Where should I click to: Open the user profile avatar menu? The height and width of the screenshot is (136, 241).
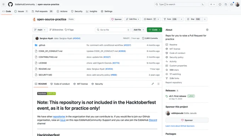[x=237, y=5]
